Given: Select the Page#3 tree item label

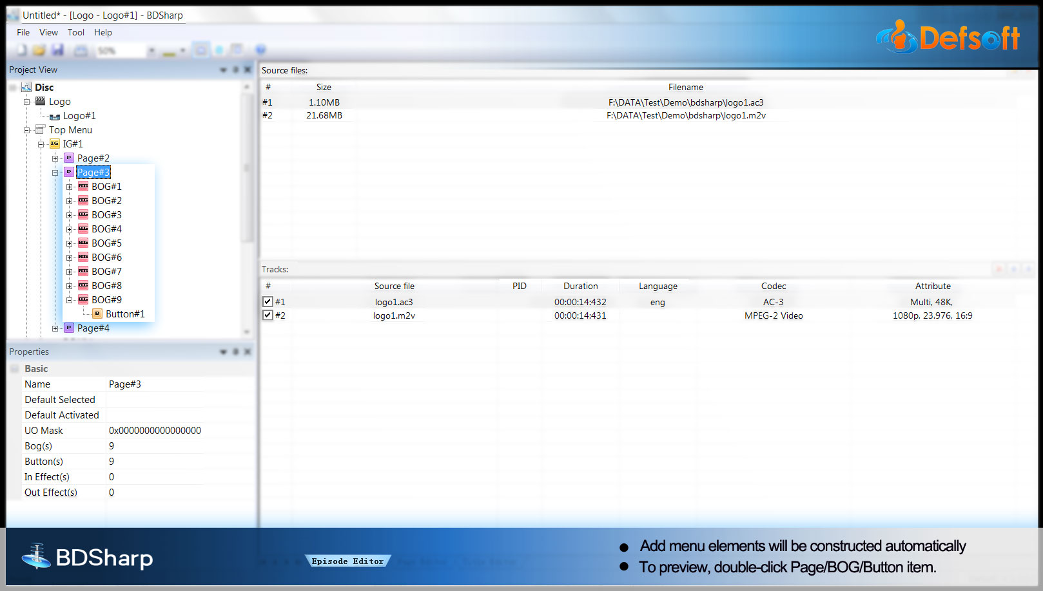Looking at the screenshot, I should tap(93, 172).
